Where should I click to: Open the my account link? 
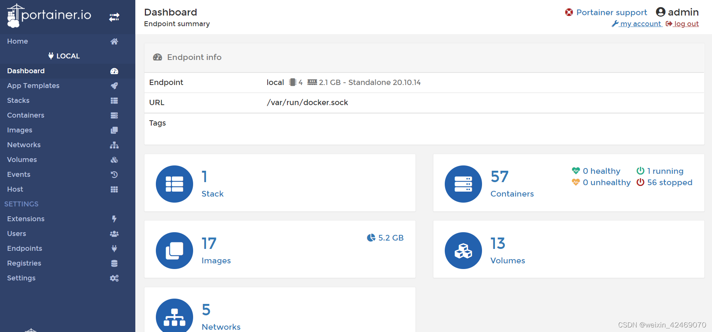(x=637, y=24)
